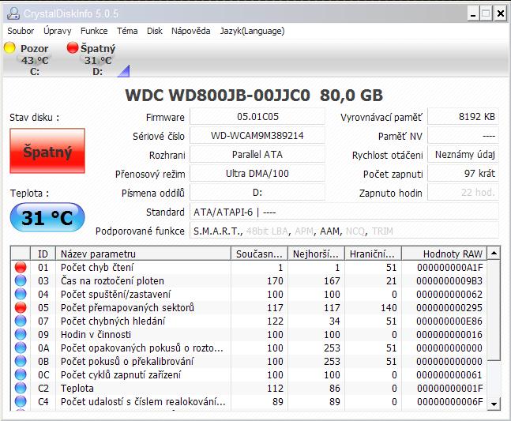Click the blue status dot for C2 Teplota
Screen dimensions: 511x421
coord(21,388)
